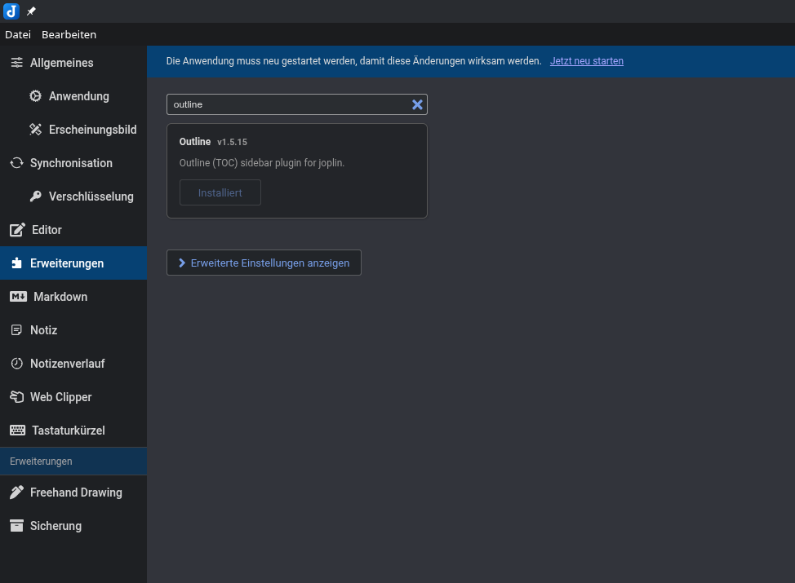Screen dimensions: 795x583
Task: Clear the plugin search with the X
Action: point(417,104)
